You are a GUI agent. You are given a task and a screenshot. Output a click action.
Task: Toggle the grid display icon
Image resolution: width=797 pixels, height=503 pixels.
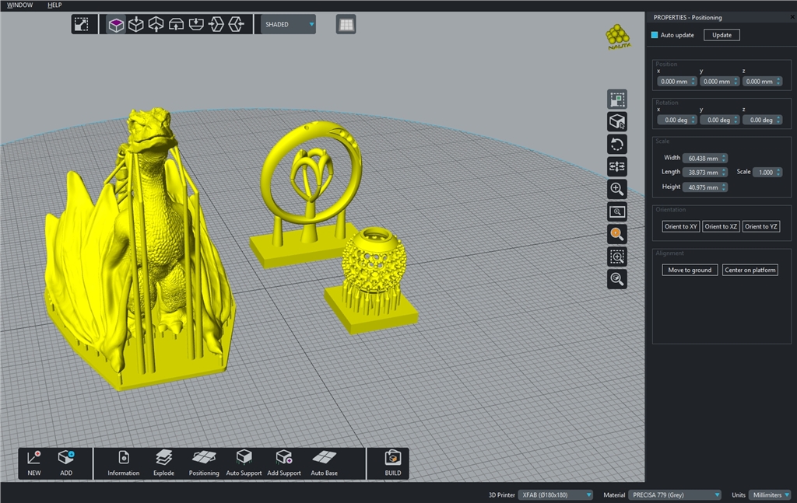coord(345,24)
